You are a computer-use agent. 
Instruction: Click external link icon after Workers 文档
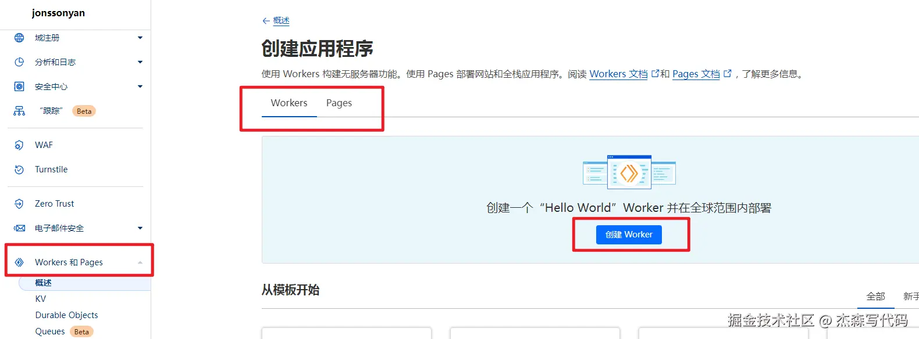[x=655, y=74]
